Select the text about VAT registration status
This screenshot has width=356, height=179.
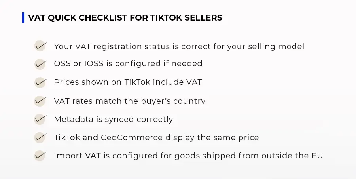pos(179,46)
